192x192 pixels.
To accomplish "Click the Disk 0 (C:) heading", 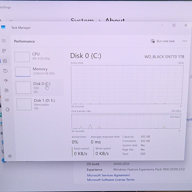I will pyautogui.click(x=86, y=56).
